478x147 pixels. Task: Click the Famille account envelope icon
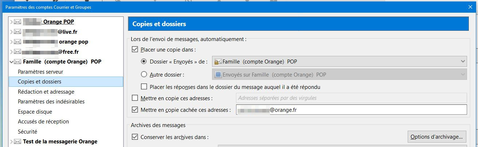tap(17, 62)
